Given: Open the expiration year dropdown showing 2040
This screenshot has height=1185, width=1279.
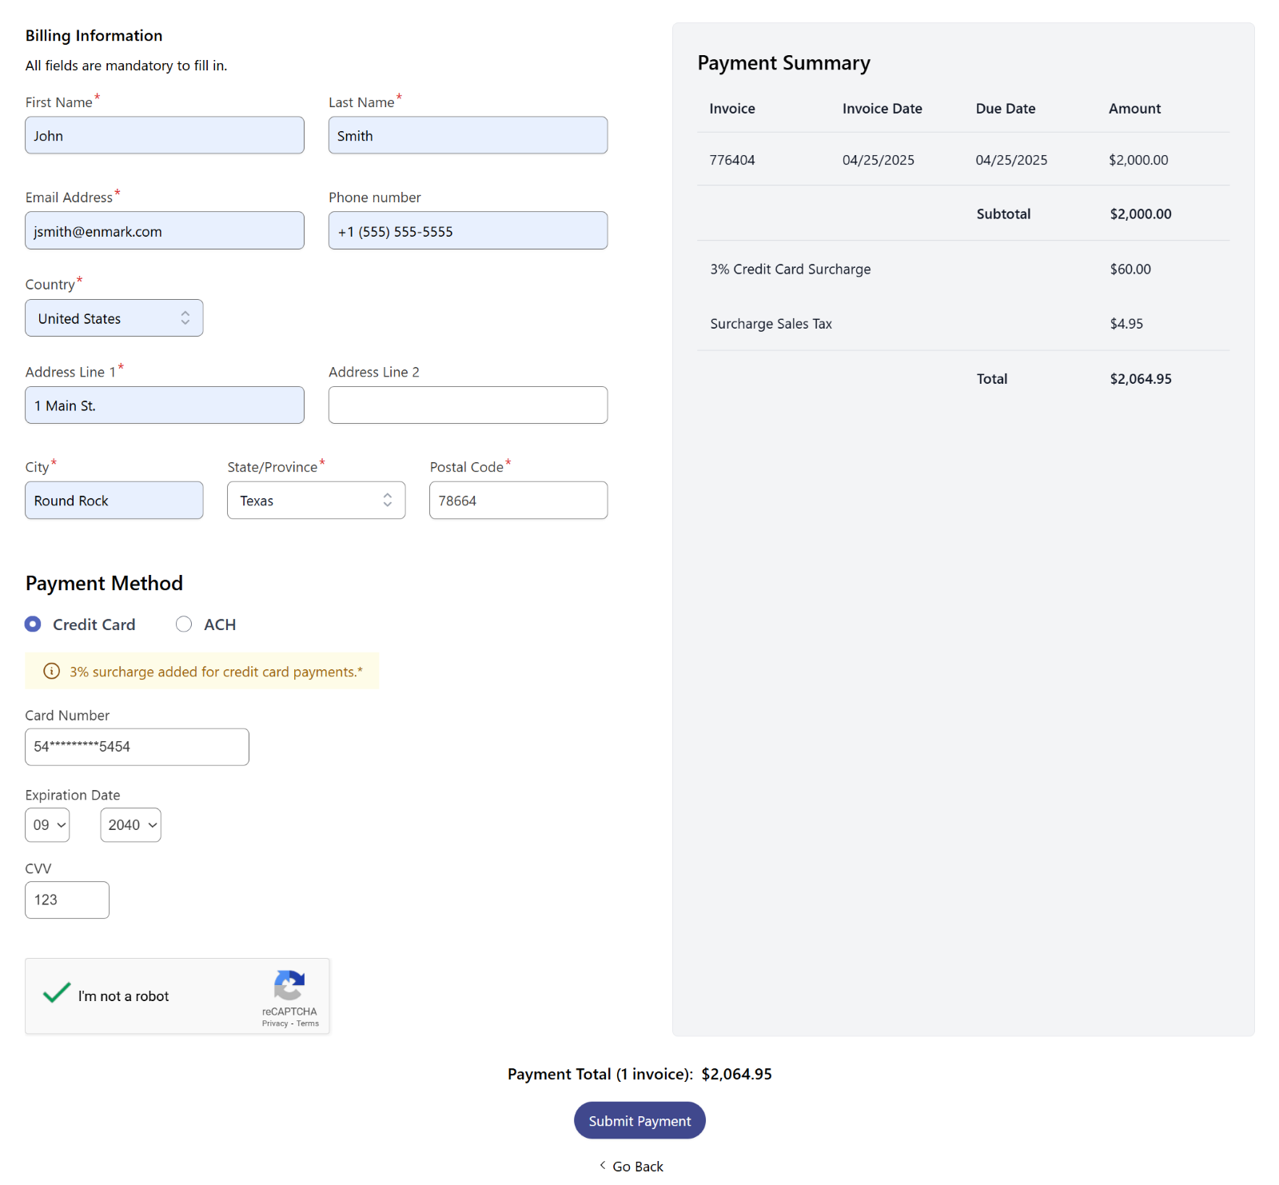Looking at the screenshot, I should click(130, 824).
